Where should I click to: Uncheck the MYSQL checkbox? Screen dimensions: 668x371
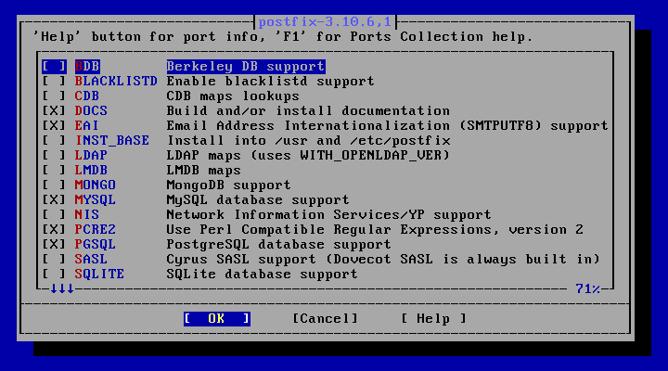54,199
